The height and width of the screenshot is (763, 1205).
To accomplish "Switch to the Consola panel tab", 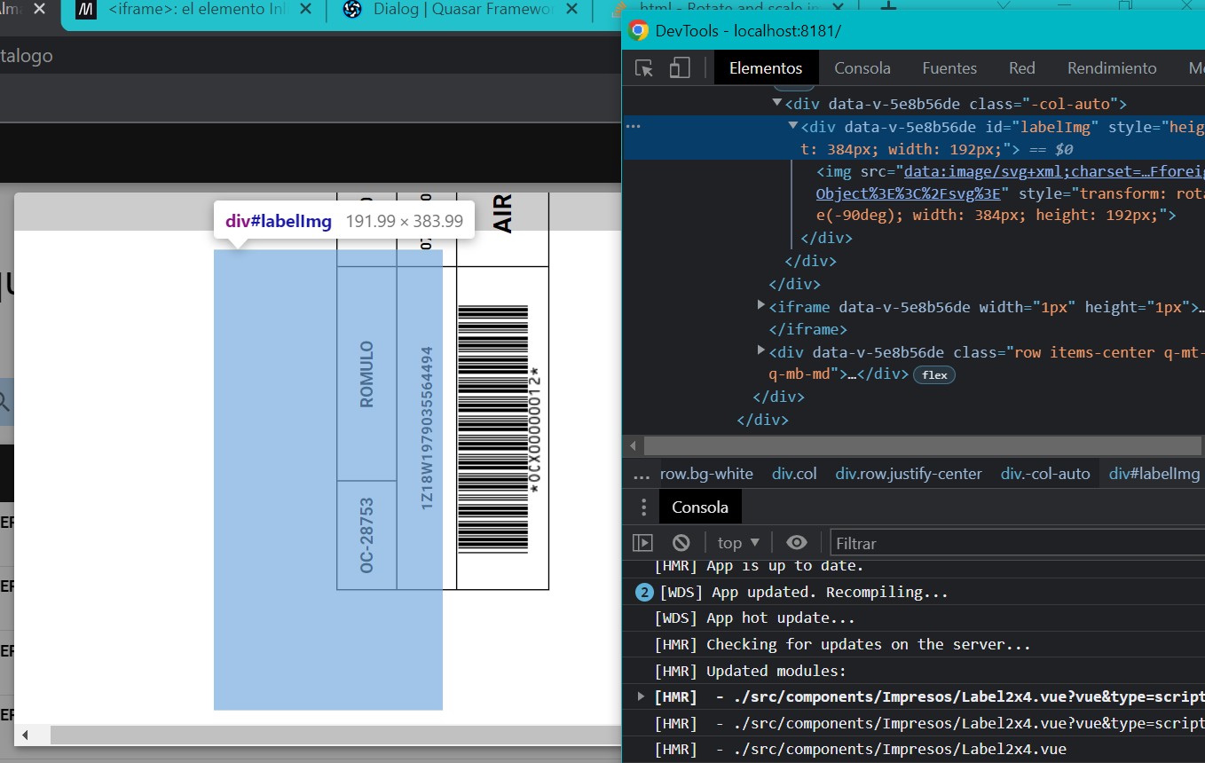I will pos(862,68).
